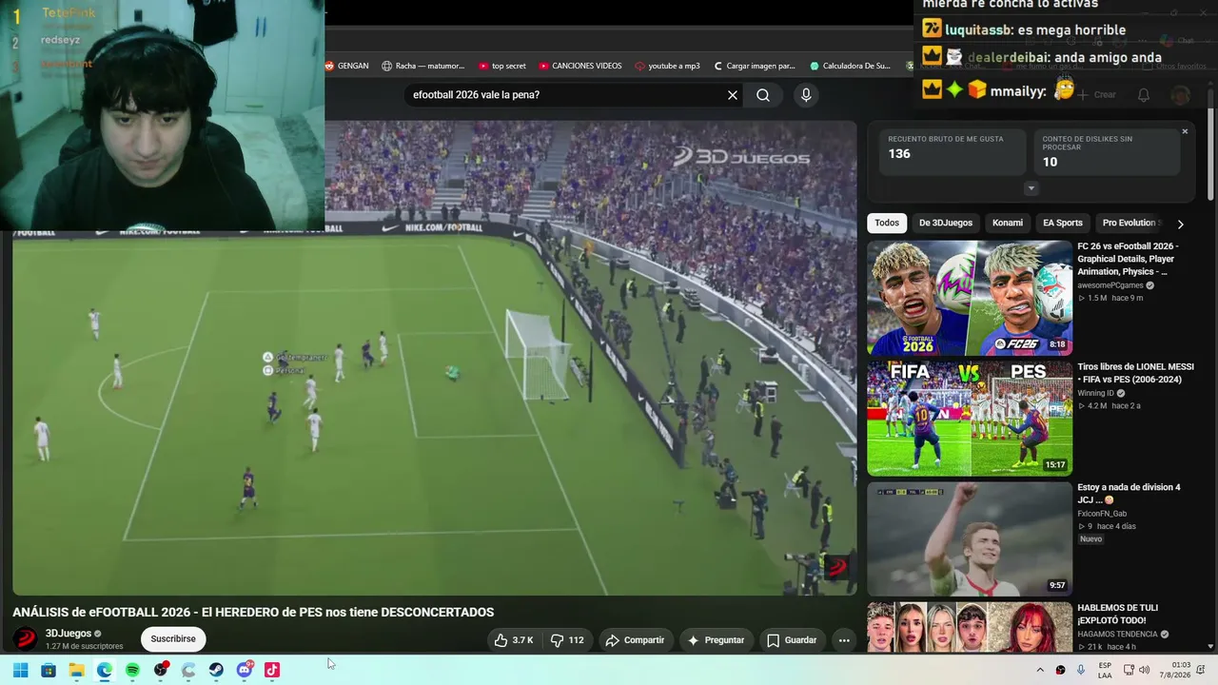1218x685 pixels.
Task: Visit the FxiconFN_Gab channel
Action: click(x=1102, y=514)
